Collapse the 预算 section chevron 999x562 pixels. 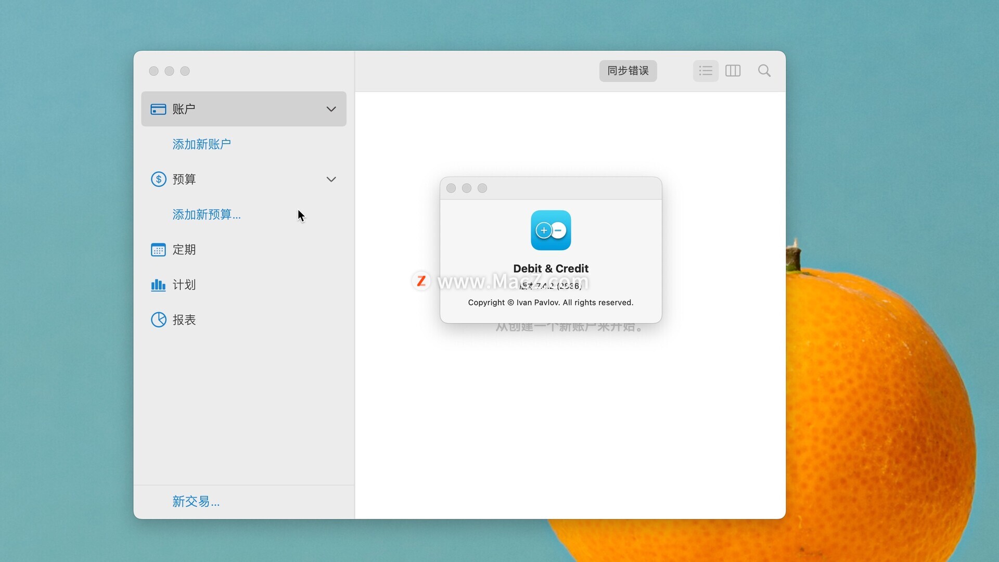331,180
